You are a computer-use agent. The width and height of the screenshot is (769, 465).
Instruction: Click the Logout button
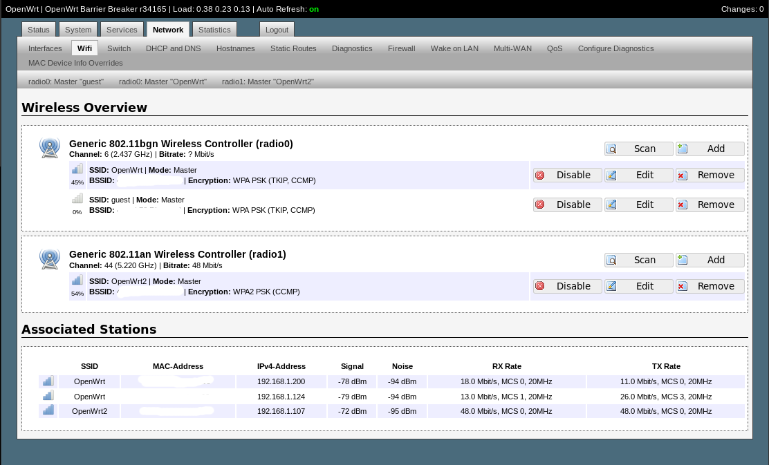tap(277, 30)
